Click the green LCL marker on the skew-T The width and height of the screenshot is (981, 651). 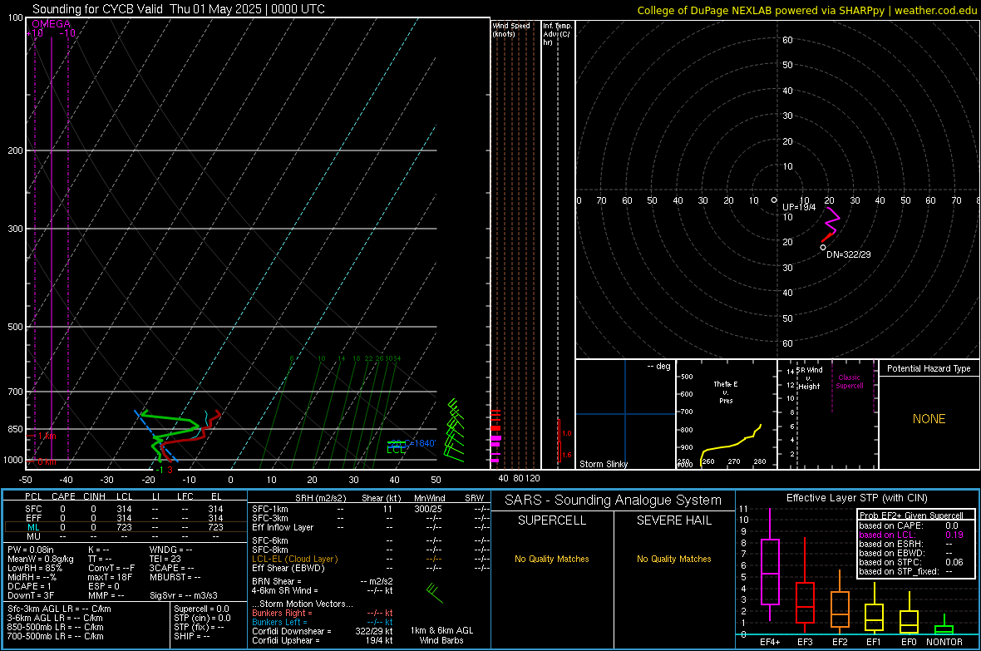click(396, 450)
